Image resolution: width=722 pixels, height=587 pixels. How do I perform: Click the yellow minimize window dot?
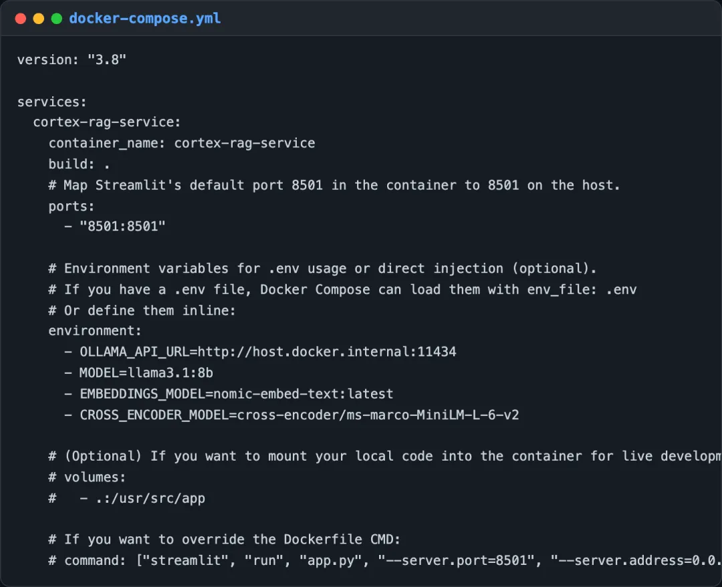tap(39, 19)
